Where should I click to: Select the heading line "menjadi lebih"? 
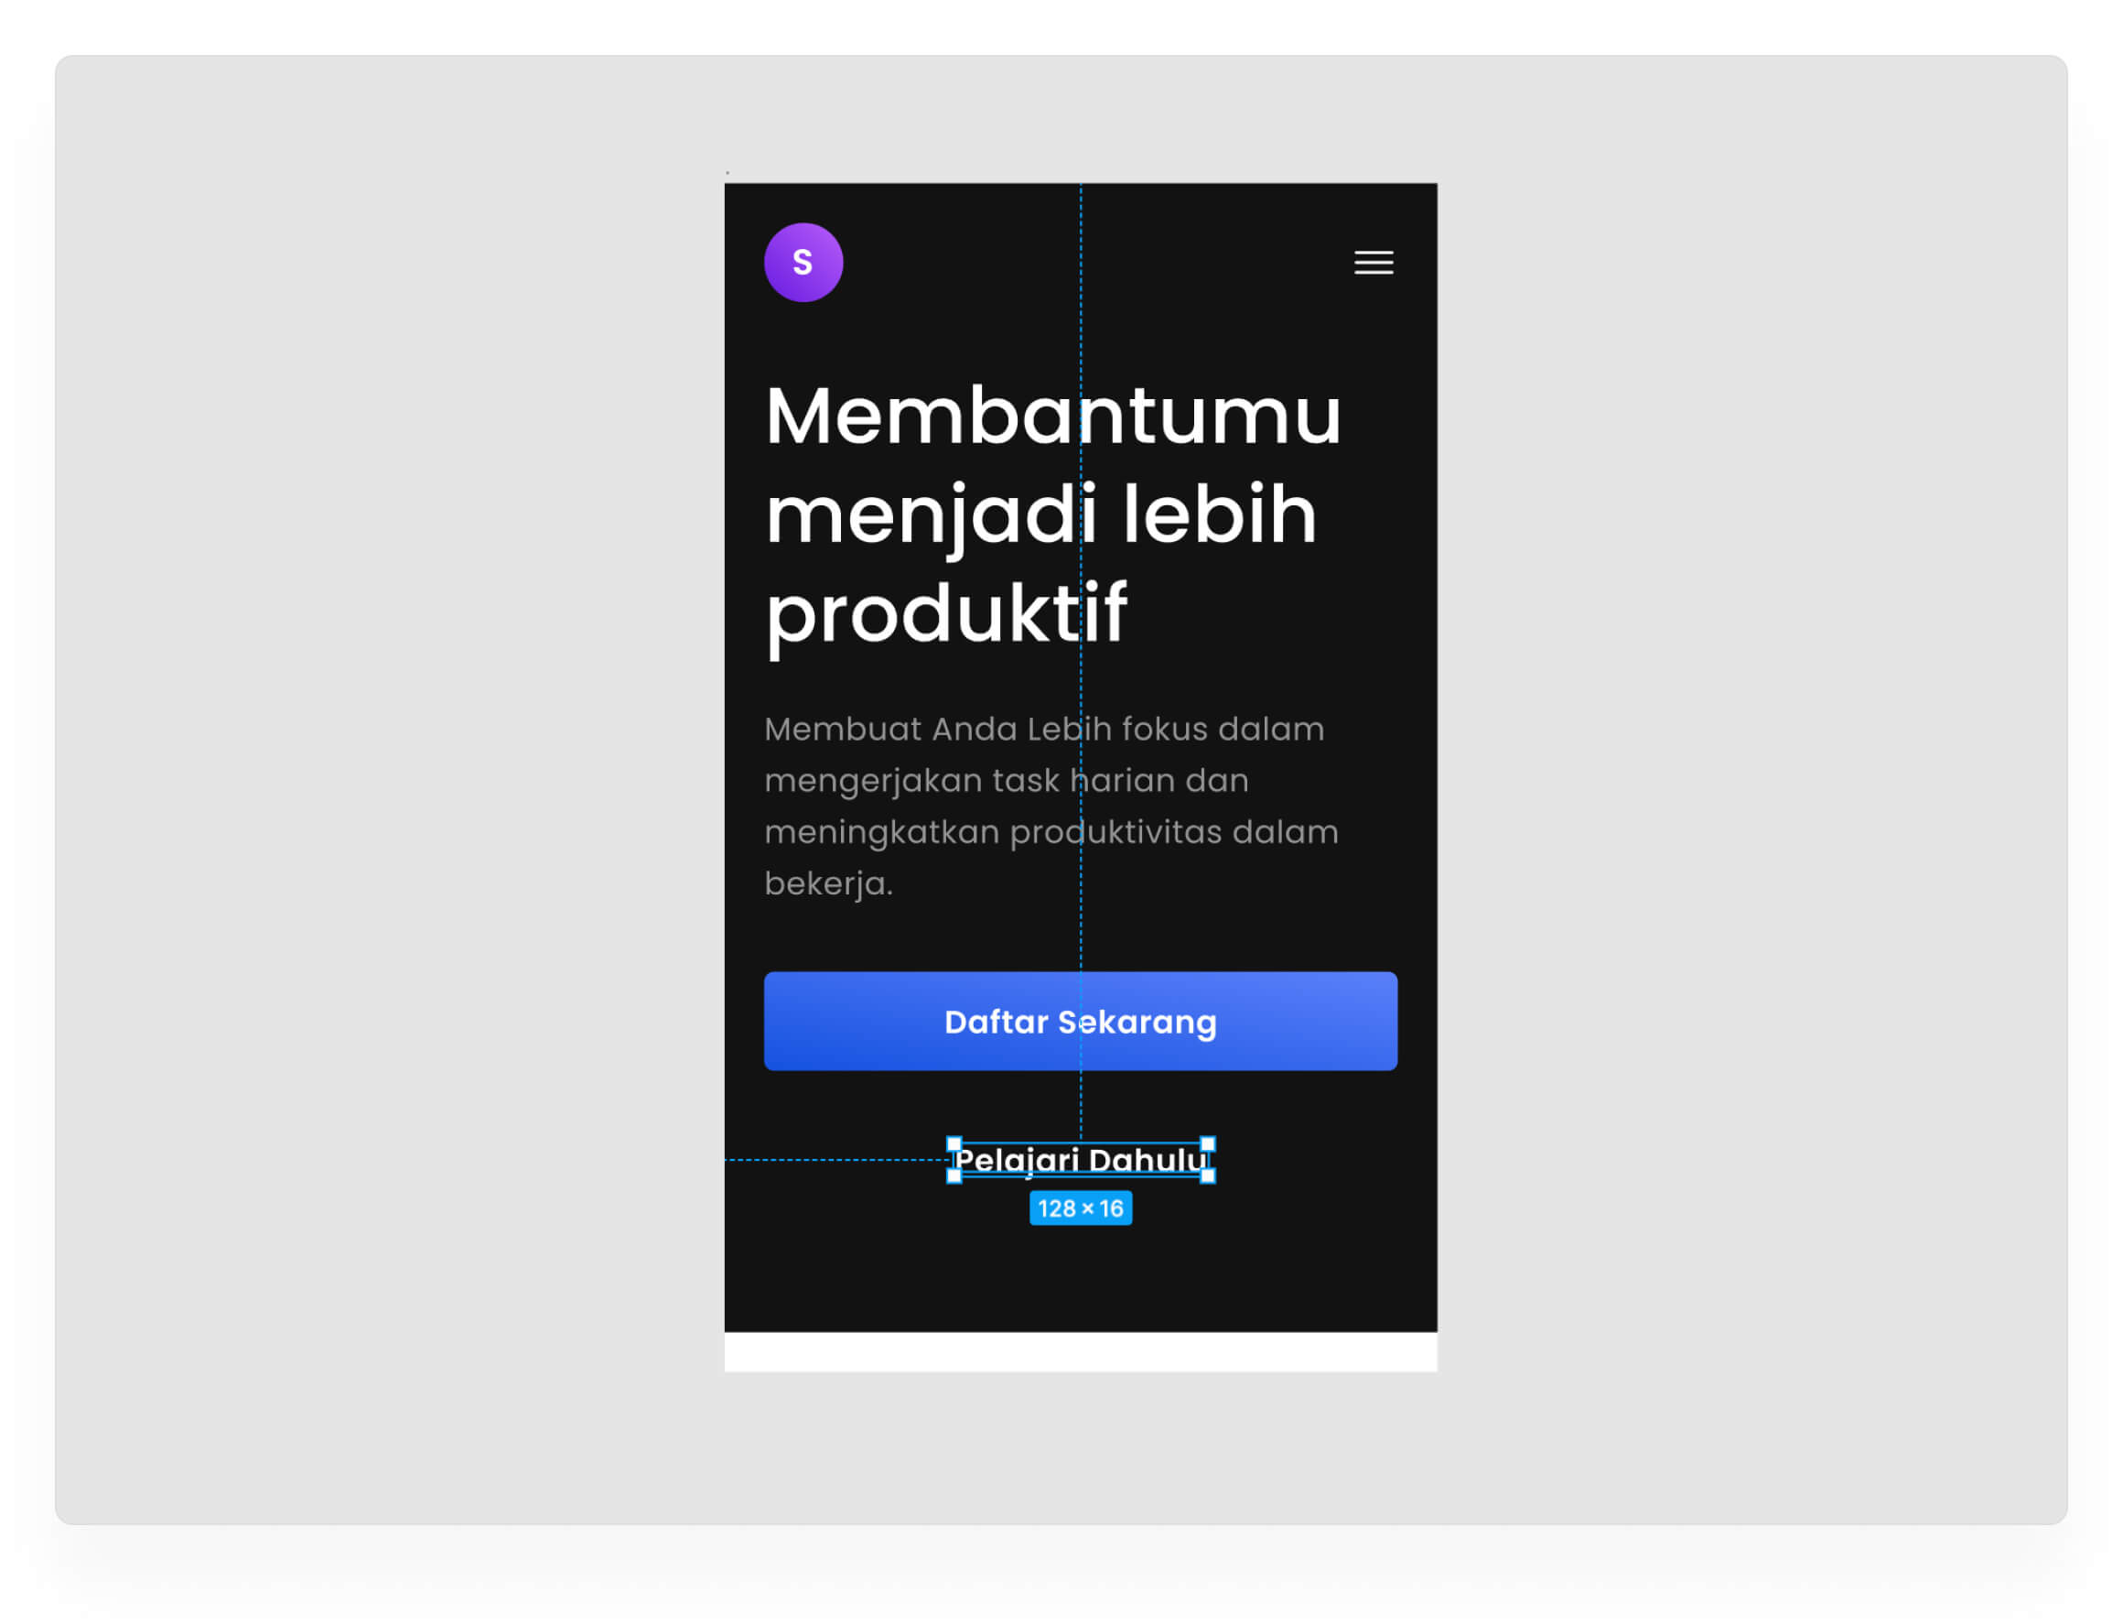tap(1040, 516)
